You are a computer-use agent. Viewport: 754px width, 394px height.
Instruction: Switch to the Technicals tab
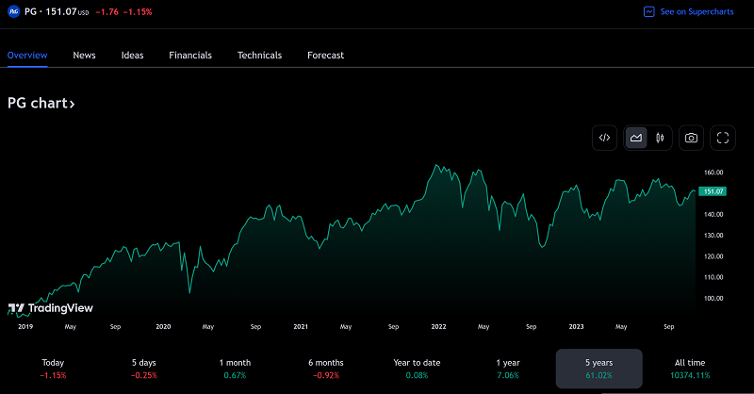point(259,55)
